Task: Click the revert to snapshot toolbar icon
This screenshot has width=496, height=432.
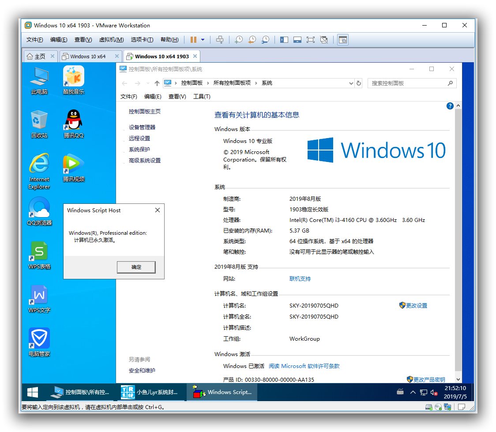Action: coord(252,40)
